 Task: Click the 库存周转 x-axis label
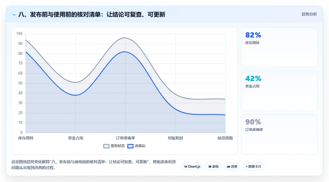pyautogui.click(x=26, y=138)
